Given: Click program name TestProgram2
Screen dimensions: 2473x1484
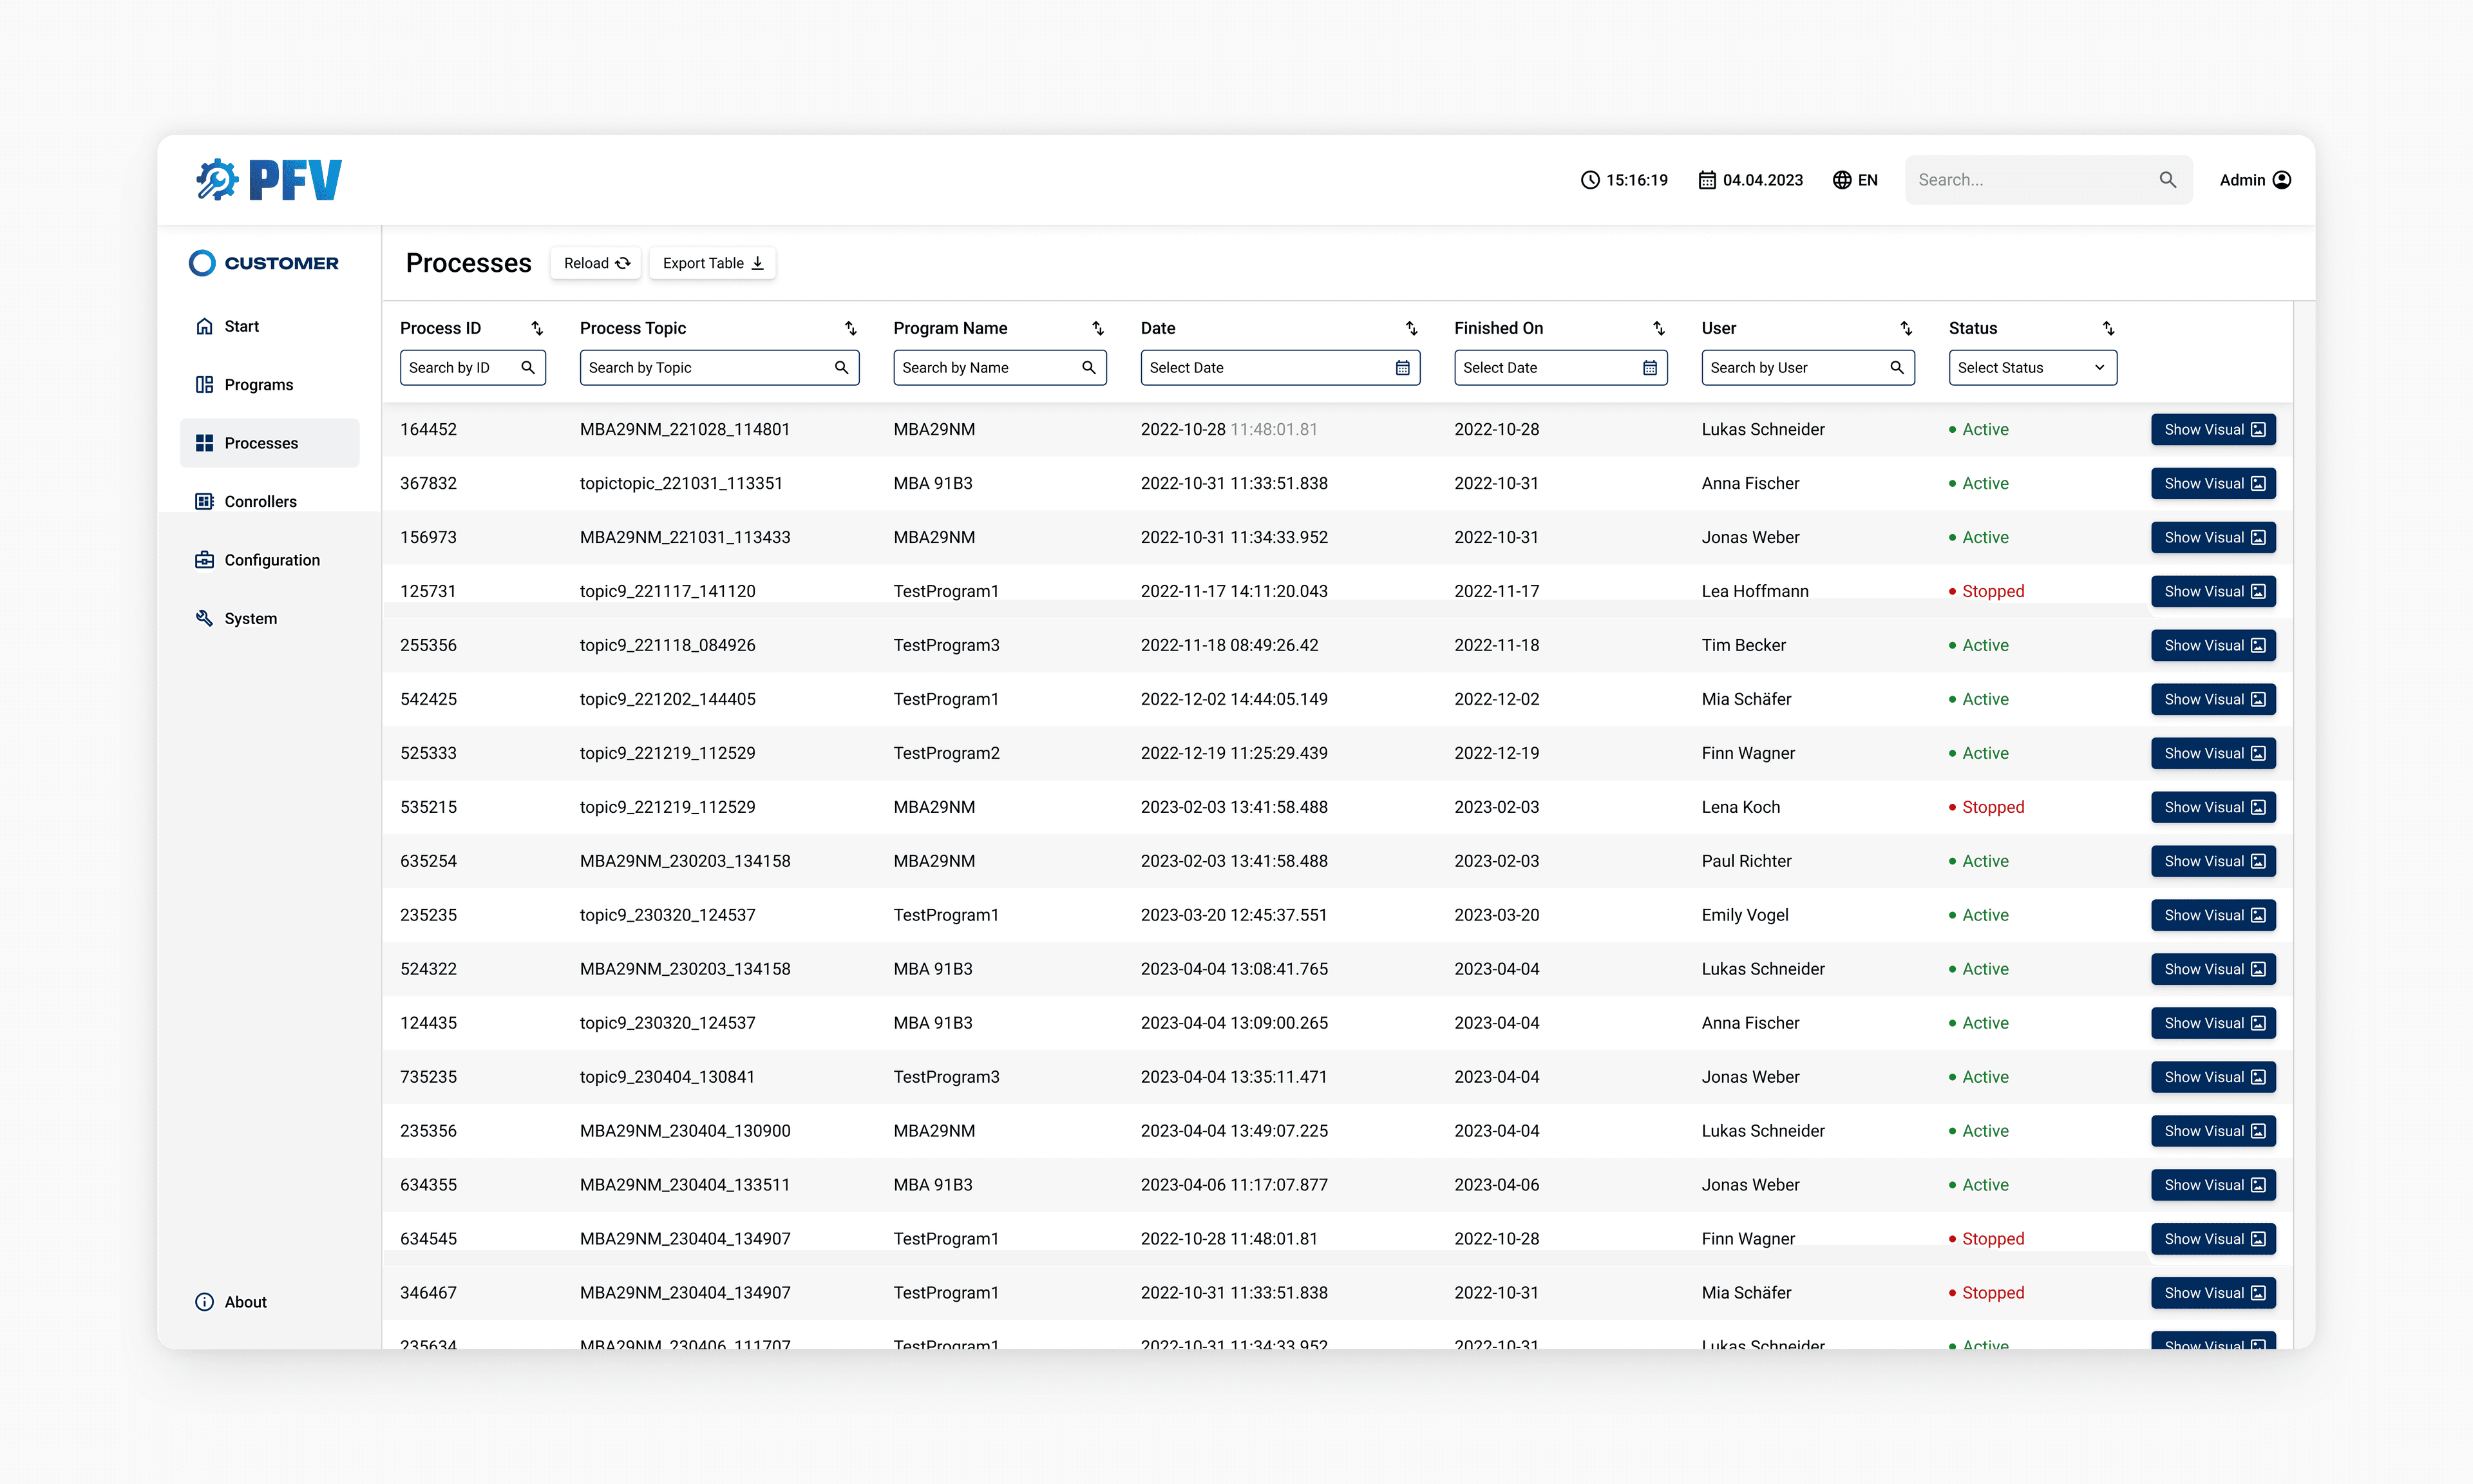Looking at the screenshot, I should coord(945,753).
